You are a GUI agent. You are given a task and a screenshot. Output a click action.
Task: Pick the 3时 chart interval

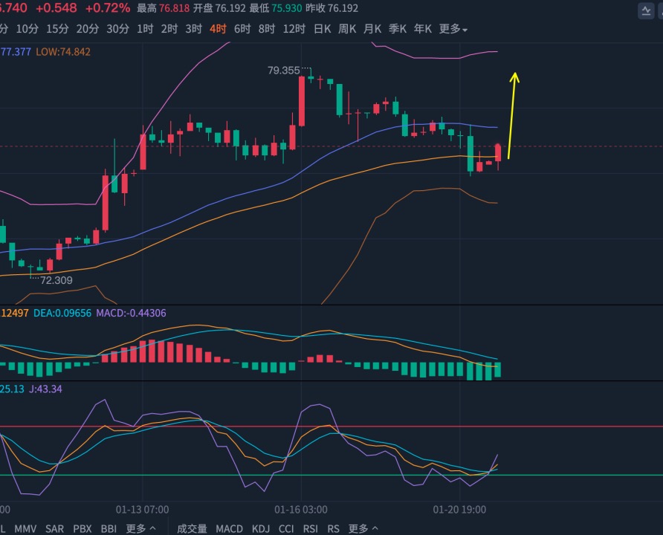194,29
